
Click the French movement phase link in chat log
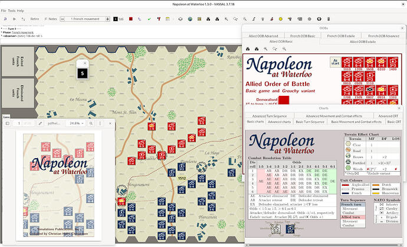(22, 32)
